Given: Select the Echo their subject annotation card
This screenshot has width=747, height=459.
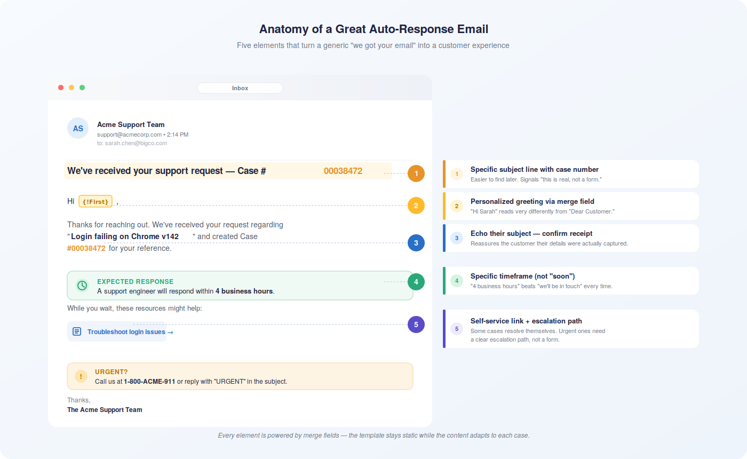Looking at the screenshot, I should click(571, 238).
